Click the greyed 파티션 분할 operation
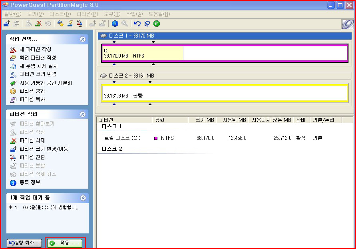Screen dimensions: 356x249 click(32, 165)
